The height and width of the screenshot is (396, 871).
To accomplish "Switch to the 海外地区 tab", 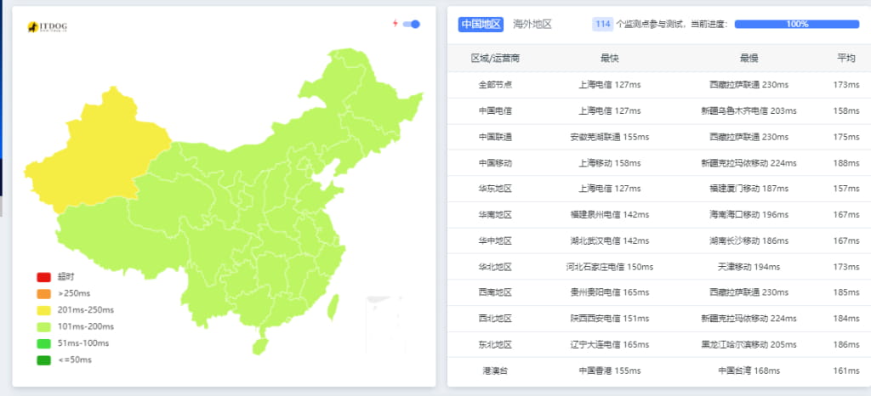I will coord(532,25).
